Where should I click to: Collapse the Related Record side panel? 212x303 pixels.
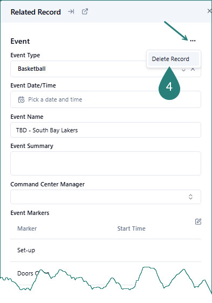(71, 12)
